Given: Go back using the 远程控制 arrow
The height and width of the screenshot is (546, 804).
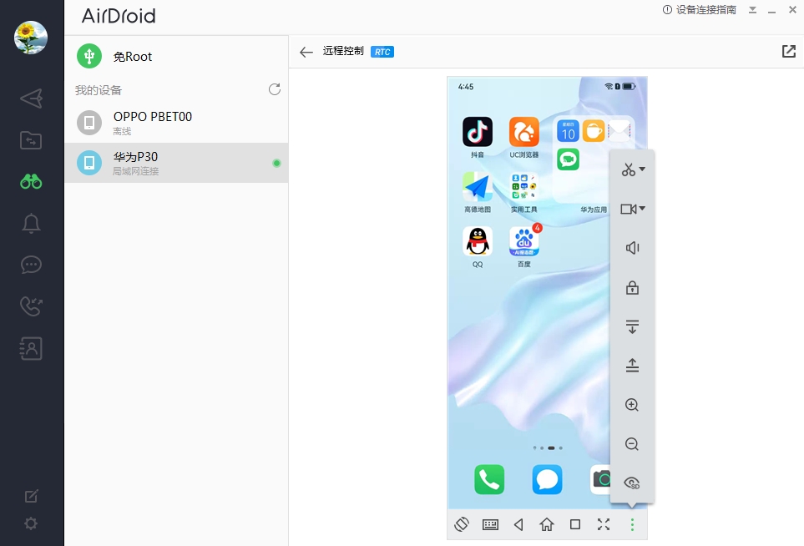Looking at the screenshot, I should click(x=306, y=52).
